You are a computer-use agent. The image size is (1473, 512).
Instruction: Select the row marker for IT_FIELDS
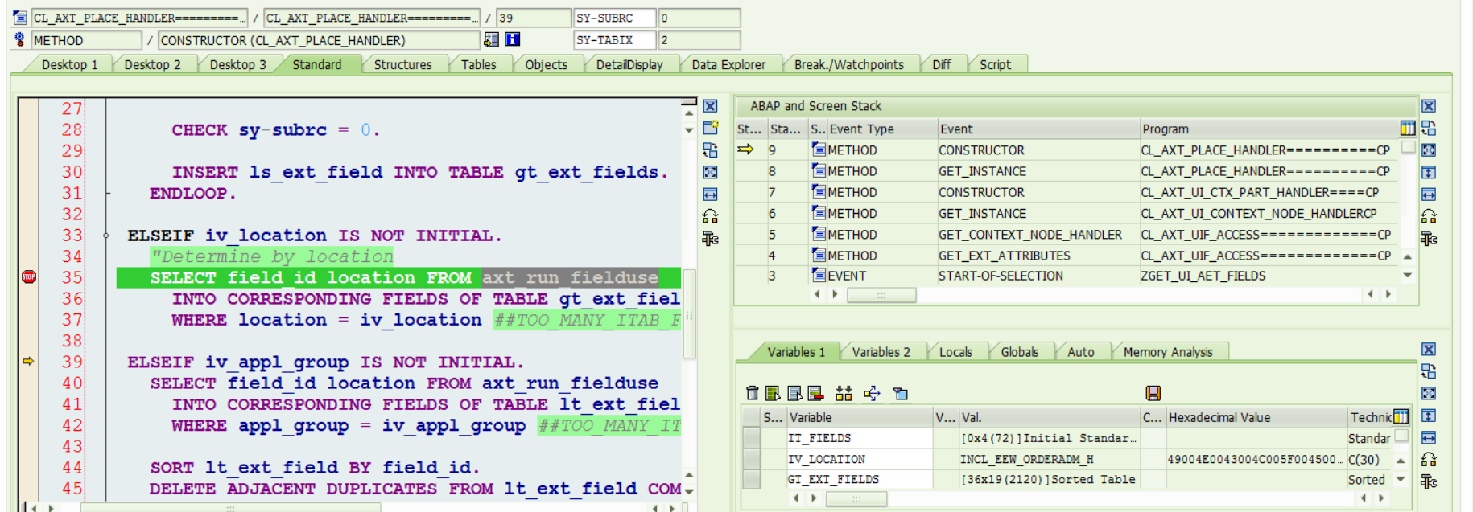point(751,438)
